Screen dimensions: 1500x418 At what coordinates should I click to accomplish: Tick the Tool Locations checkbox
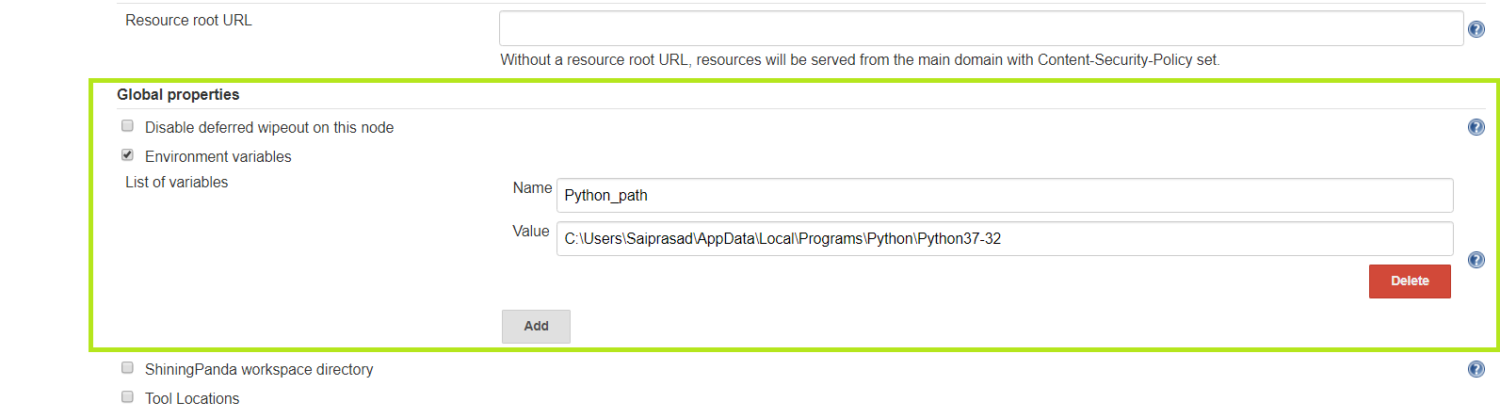click(x=127, y=397)
